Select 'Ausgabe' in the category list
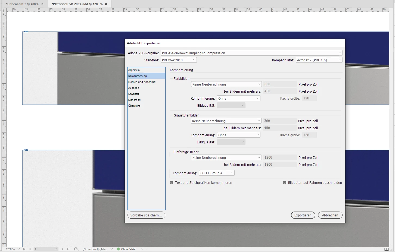Screen dimensions: 395x252 pyautogui.click(x=146, y=88)
